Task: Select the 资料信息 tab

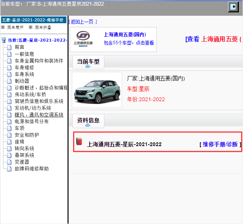Action: [x=88, y=121]
